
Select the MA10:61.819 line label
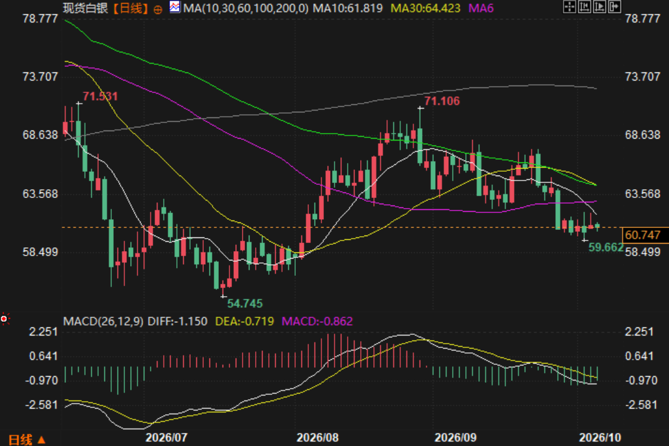tap(348, 8)
